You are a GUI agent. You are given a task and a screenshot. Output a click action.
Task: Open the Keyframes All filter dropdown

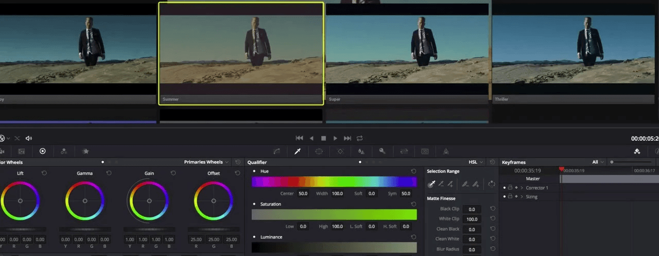(x=598, y=162)
